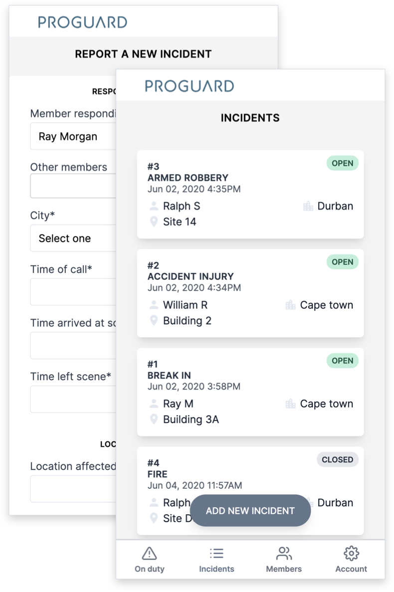Image resolution: width=394 pixels, height=592 pixels.
Task: Click the location pin beside Building 2
Action: click(x=154, y=321)
